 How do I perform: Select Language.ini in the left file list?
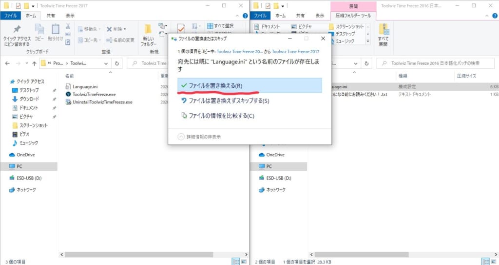pos(85,86)
